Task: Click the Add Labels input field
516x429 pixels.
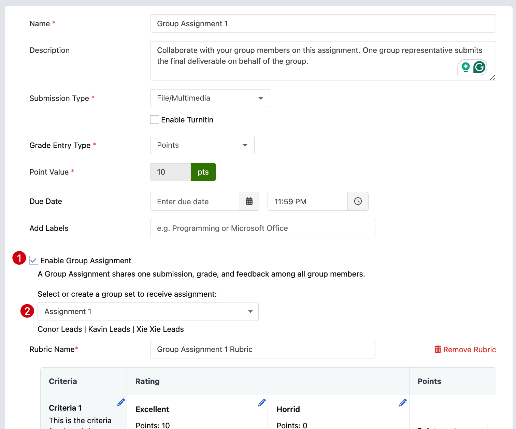Action: 263,228
